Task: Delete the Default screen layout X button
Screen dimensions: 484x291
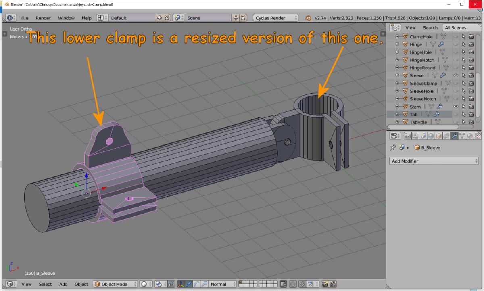Action: coord(167,18)
